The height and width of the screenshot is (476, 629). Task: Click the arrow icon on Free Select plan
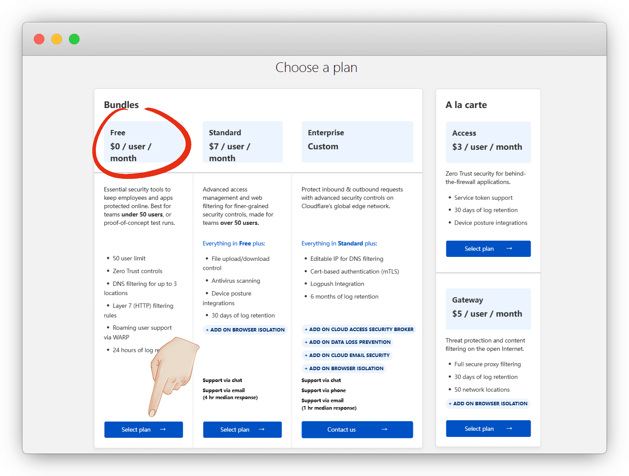163,429
